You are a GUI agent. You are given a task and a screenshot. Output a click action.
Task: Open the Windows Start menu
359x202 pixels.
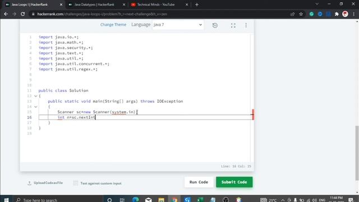[6, 200]
